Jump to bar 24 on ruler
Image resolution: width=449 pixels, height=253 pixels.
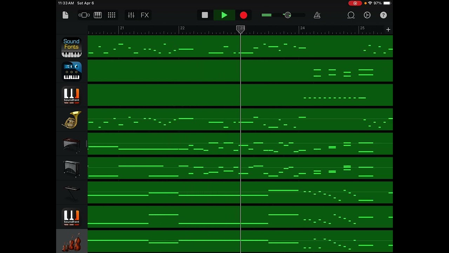[x=302, y=28]
